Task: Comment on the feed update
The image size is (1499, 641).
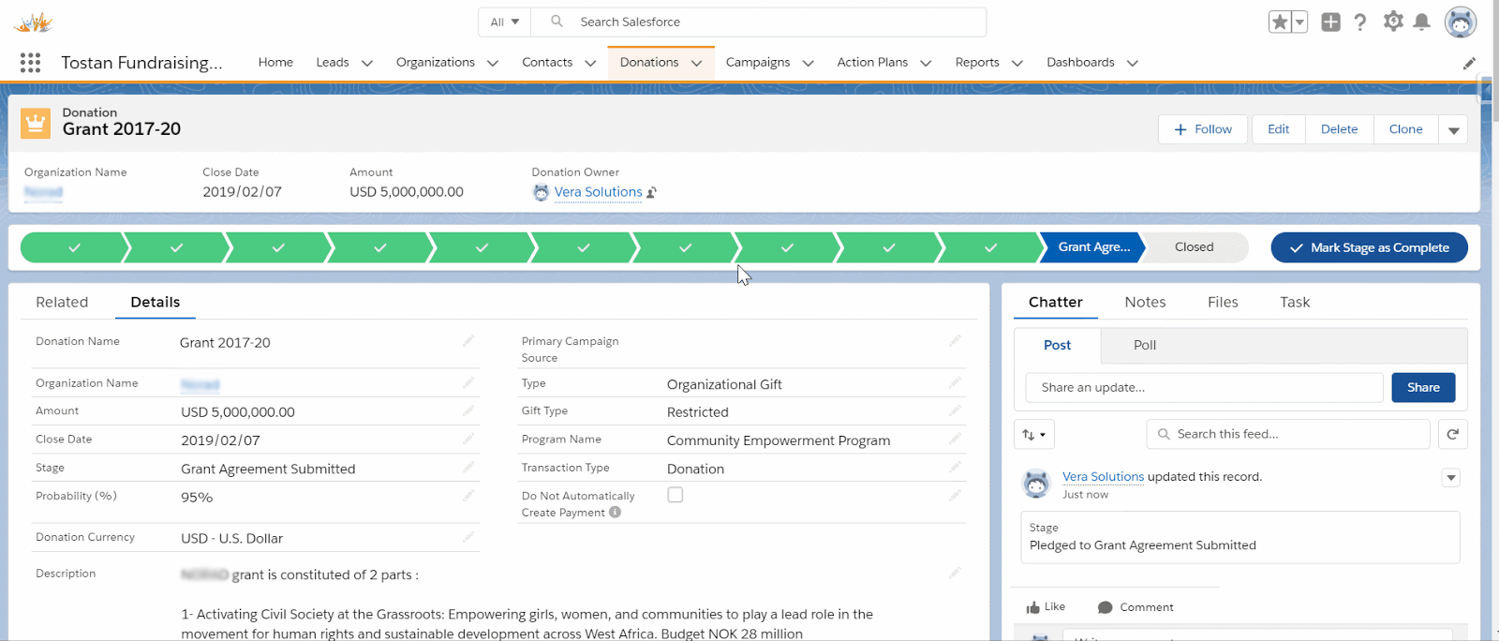Action: [1135, 607]
